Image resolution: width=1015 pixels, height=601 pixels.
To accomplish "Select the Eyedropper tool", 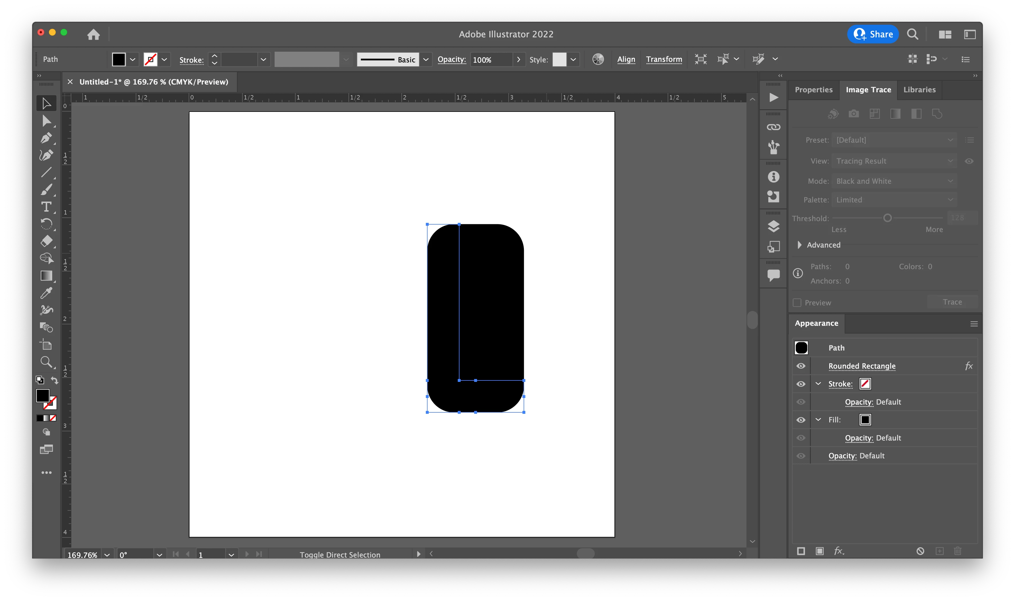I will (46, 293).
